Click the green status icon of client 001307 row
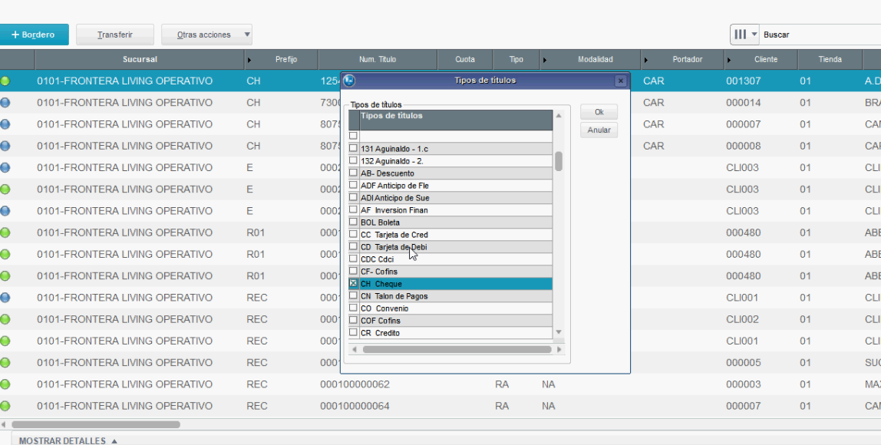The image size is (881, 445). 5,81
